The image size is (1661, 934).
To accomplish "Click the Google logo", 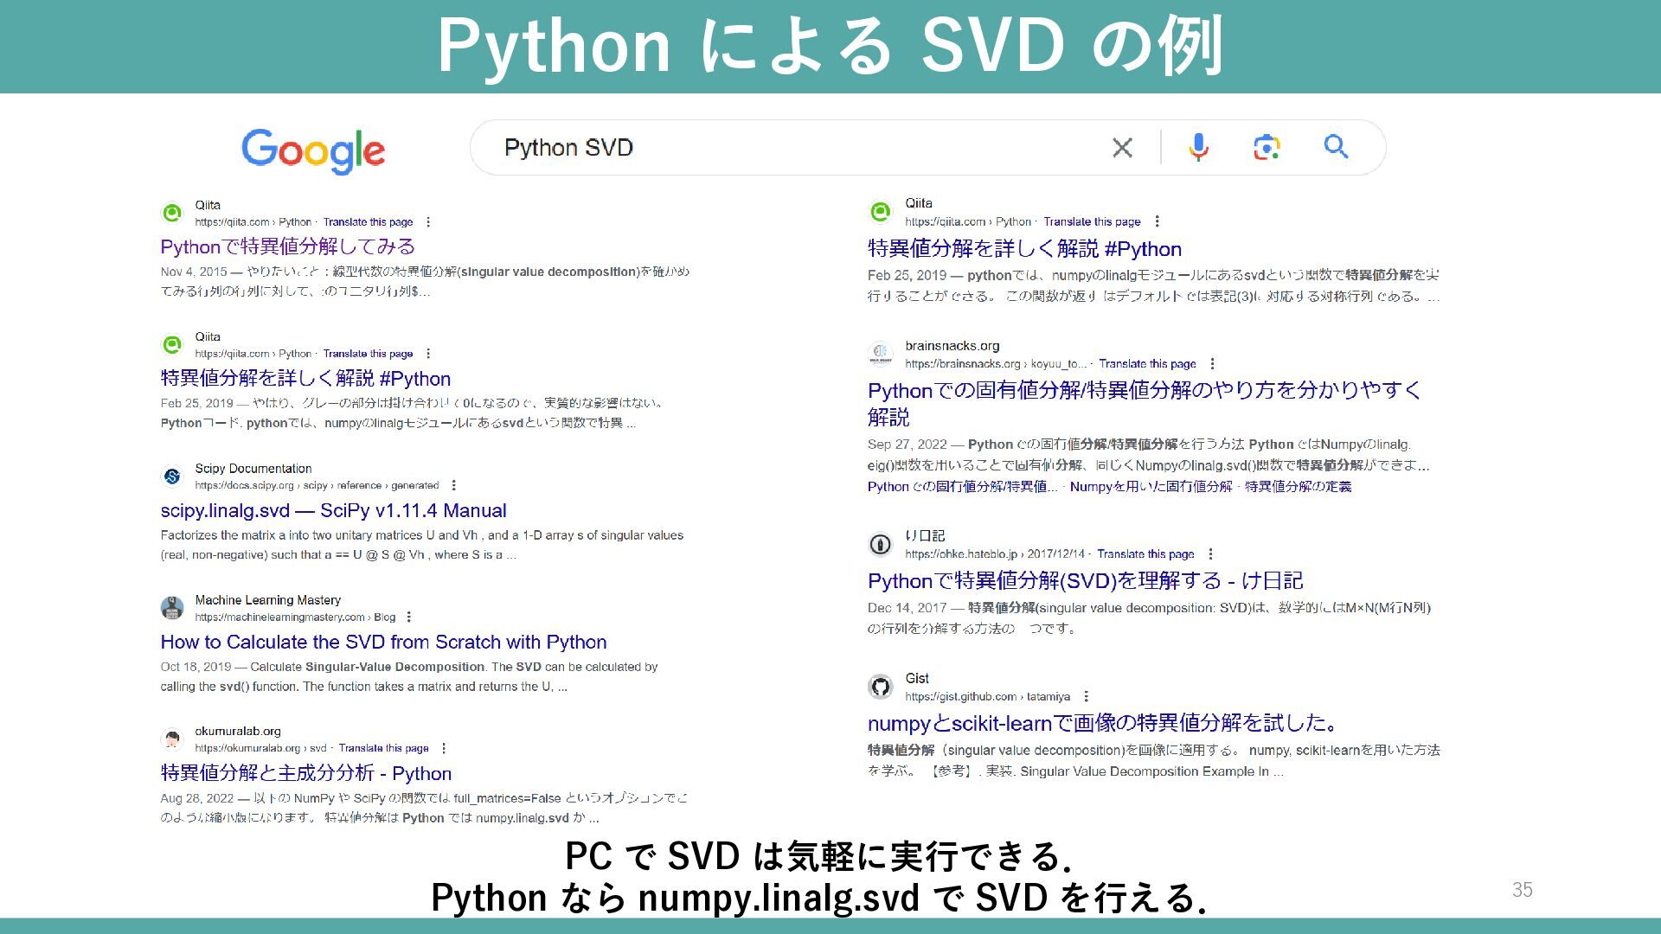I will coord(313,151).
